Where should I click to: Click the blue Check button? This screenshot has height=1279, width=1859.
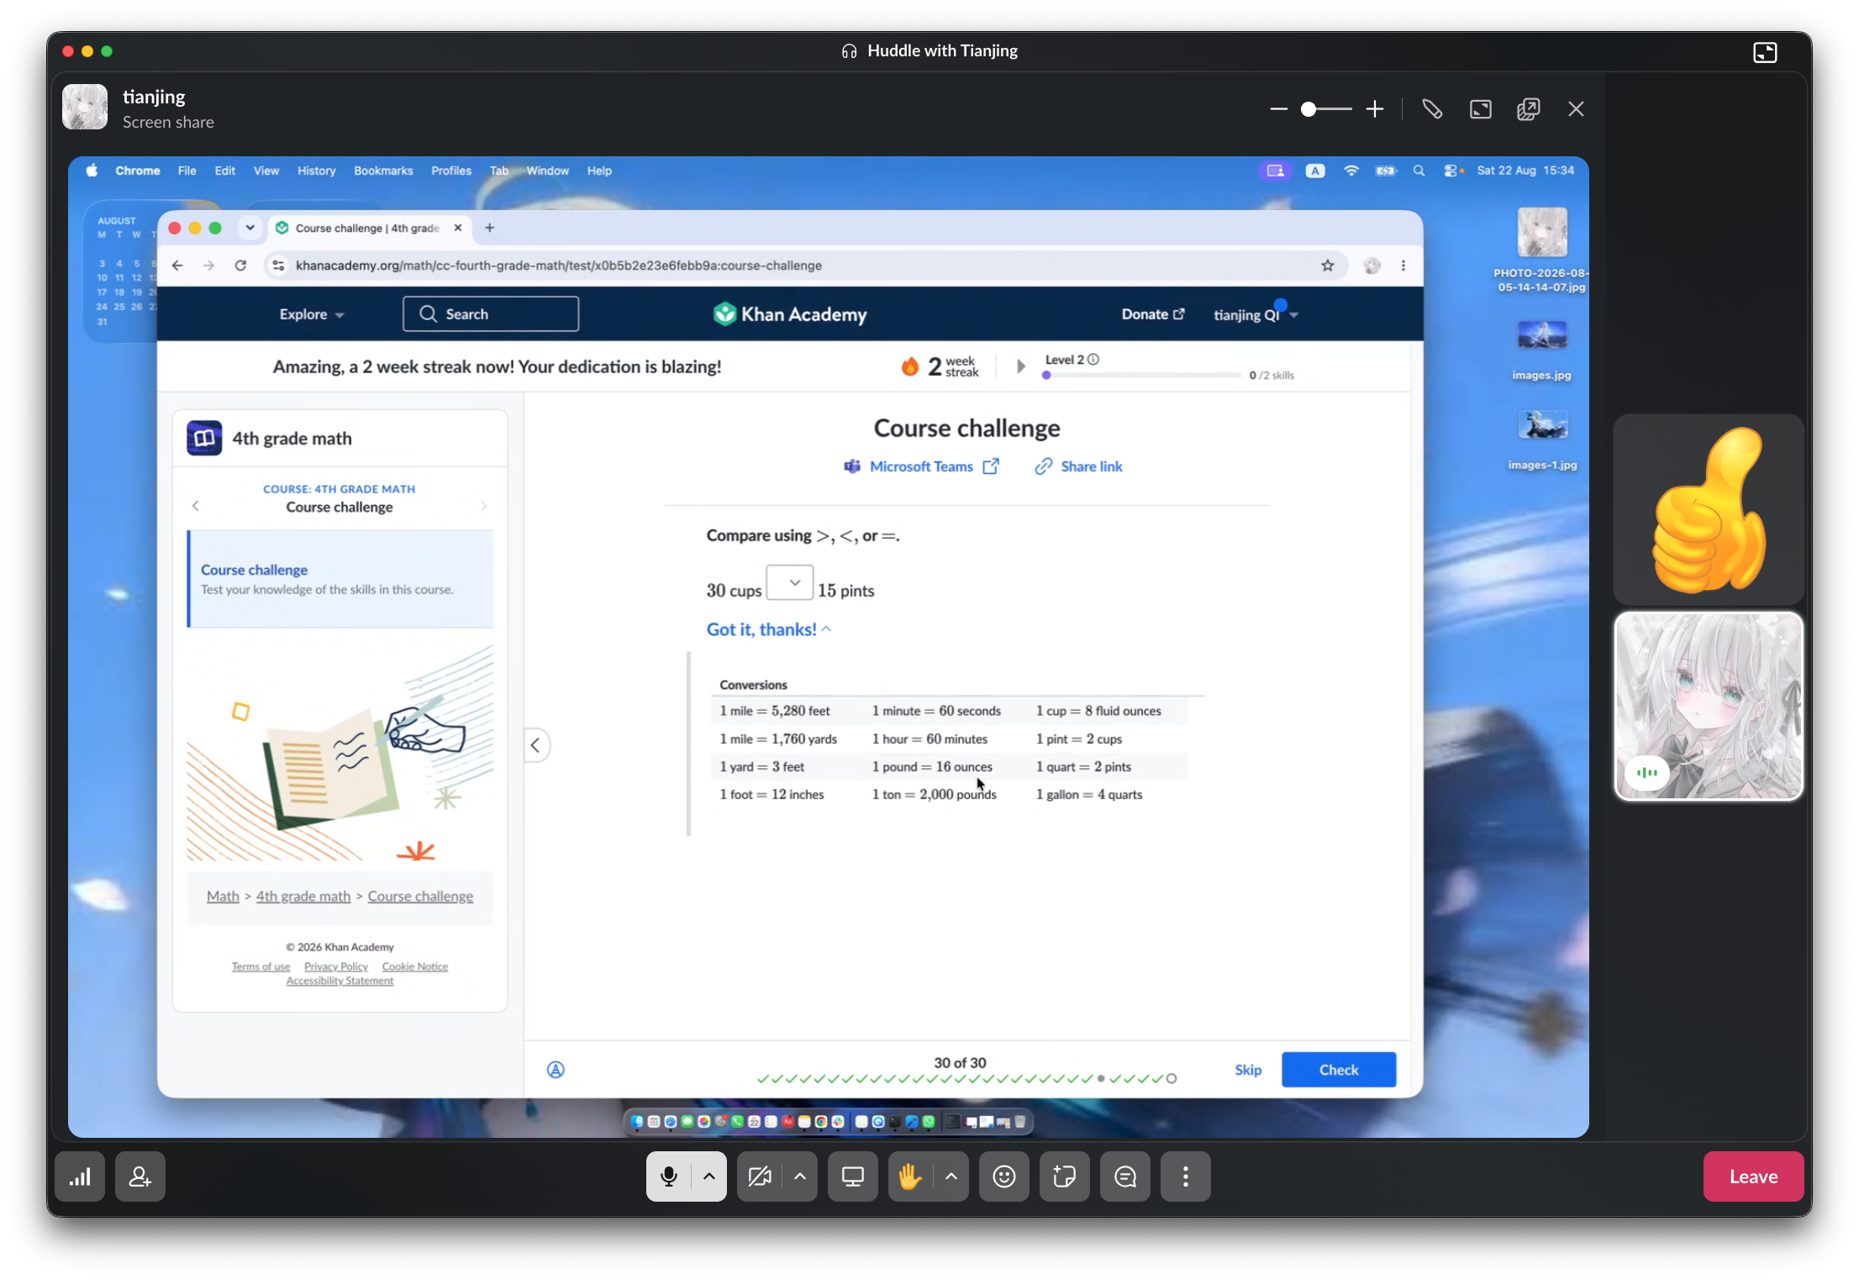coord(1339,1070)
